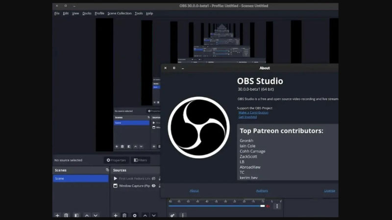This screenshot has width=392, height=220.
Task: Close the main OBS window
Action: 57,6
